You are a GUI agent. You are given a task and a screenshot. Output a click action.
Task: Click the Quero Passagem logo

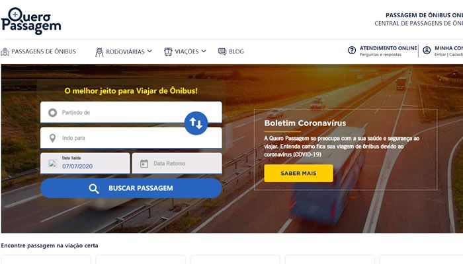click(31, 21)
